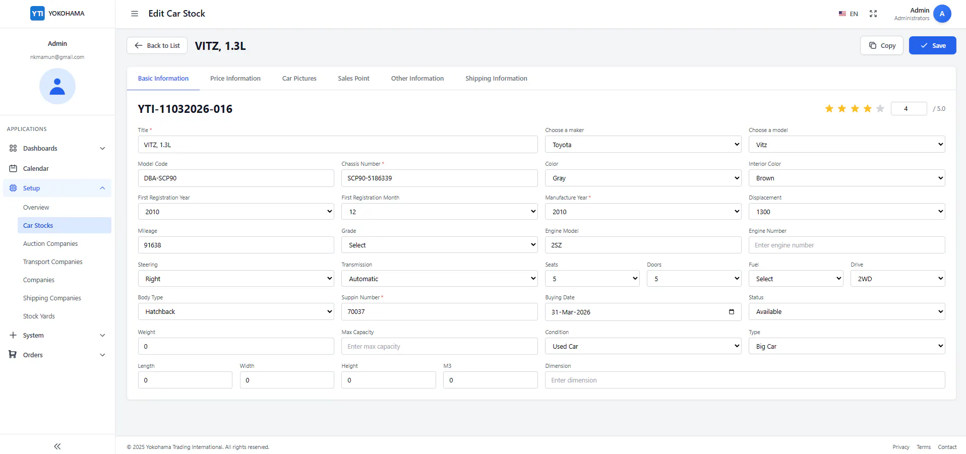The width and height of the screenshot is (966, 454).
Task: Open the Color dropdown showing Gray
Action: [x=643, y=178]
